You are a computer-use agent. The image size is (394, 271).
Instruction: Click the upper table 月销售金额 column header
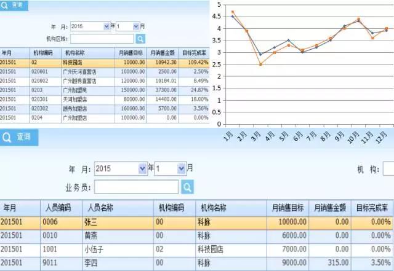coord(163,53)
